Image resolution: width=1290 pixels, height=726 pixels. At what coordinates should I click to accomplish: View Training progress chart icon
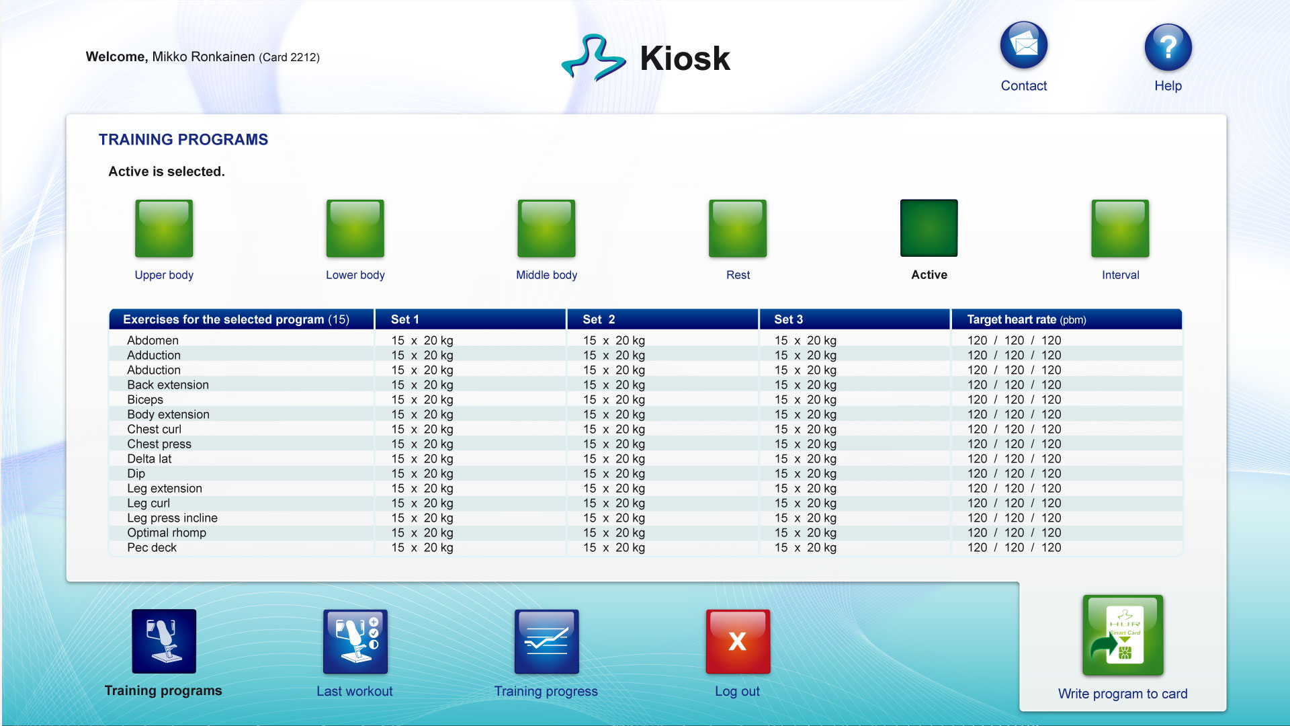546,641
